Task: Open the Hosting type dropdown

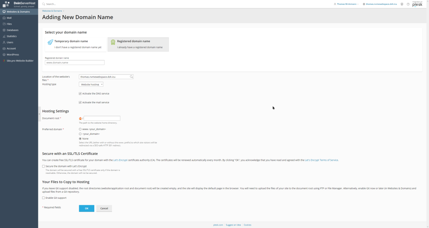Action: click(91, 84)
